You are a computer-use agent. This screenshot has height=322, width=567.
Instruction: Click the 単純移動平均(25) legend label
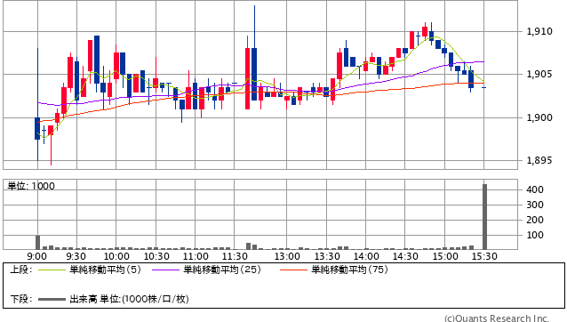(222, 270)
